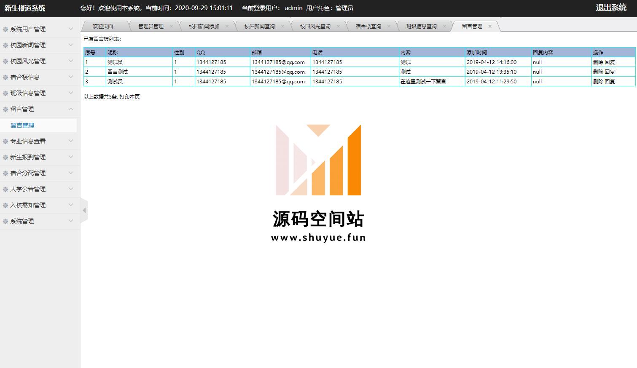Expand 班级信息管理 chevron
Viewport: 637px width, 368px height.
click(71, 93)
